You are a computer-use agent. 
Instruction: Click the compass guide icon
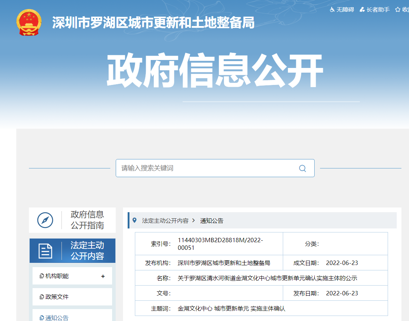pyautogui.click(x=45, y=220)
